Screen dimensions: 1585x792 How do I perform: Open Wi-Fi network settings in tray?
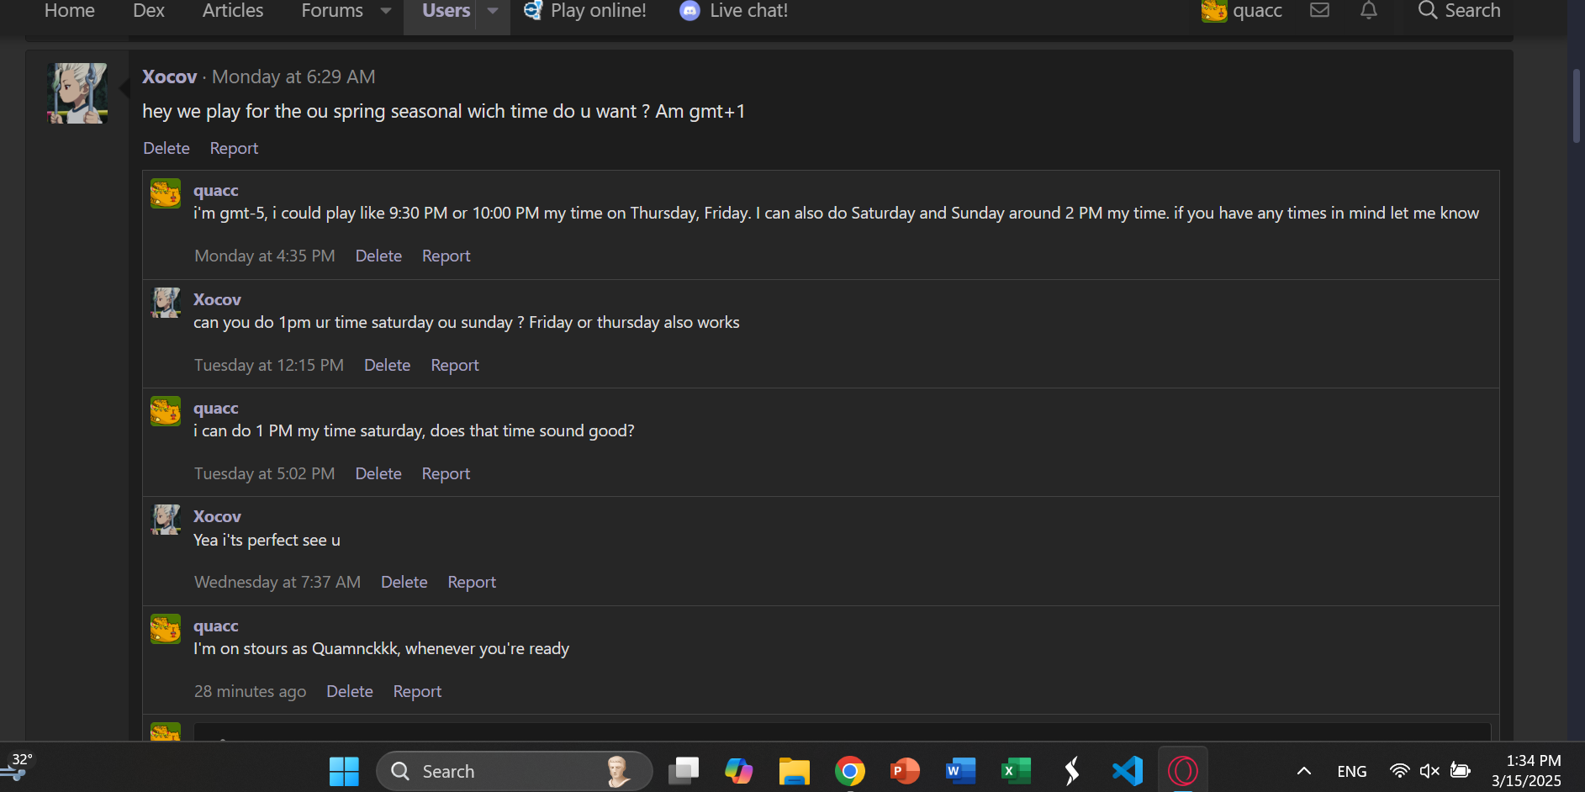pos(1400,771)
